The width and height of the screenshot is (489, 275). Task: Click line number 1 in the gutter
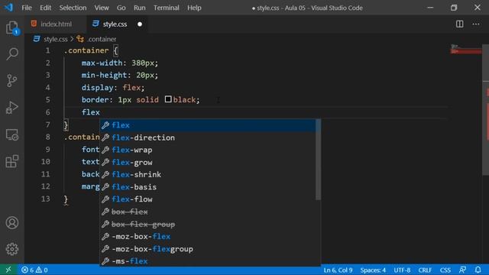tap(47, 50)
